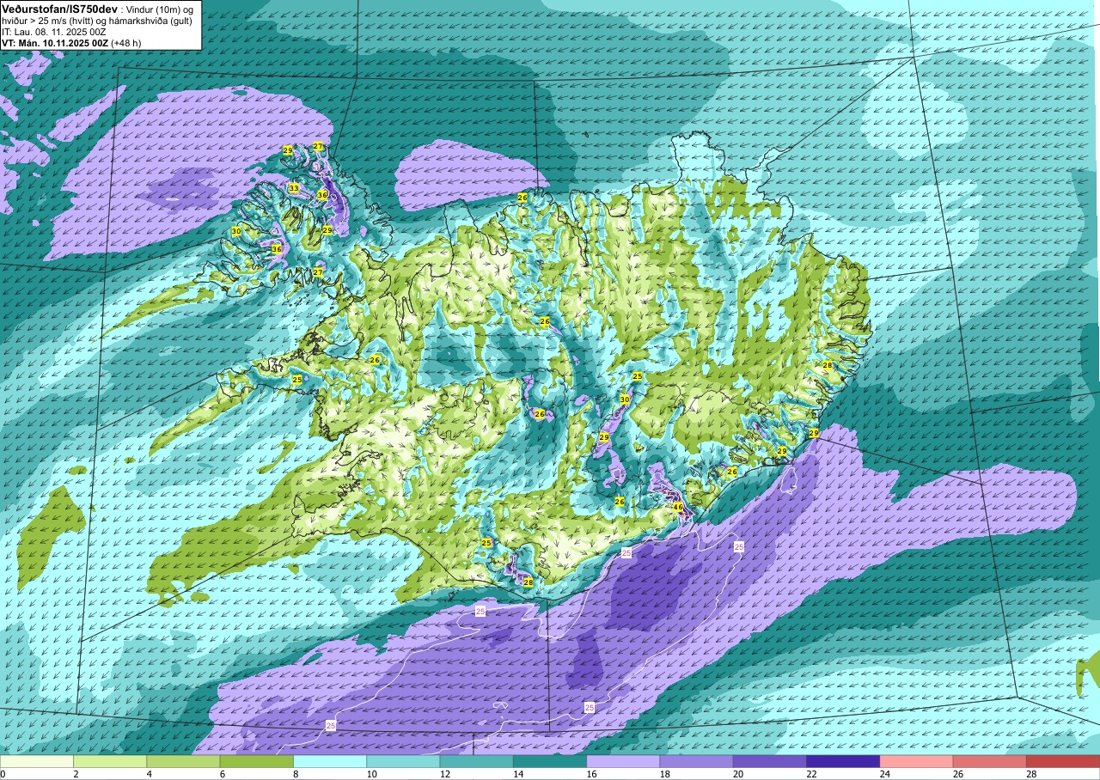Select the light pink 24–26 m/s legend swatch
Image resolution: width=1100 pixels, height=780 pixels.
tap(917, 761)
